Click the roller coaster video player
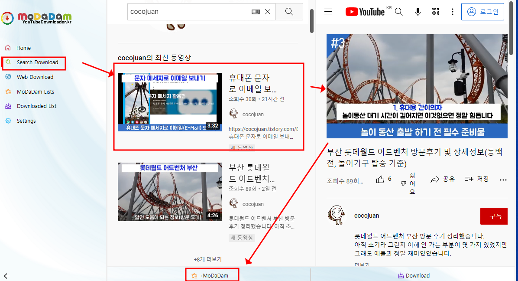The height and width of the screenshot is (281, 518). 417,86
